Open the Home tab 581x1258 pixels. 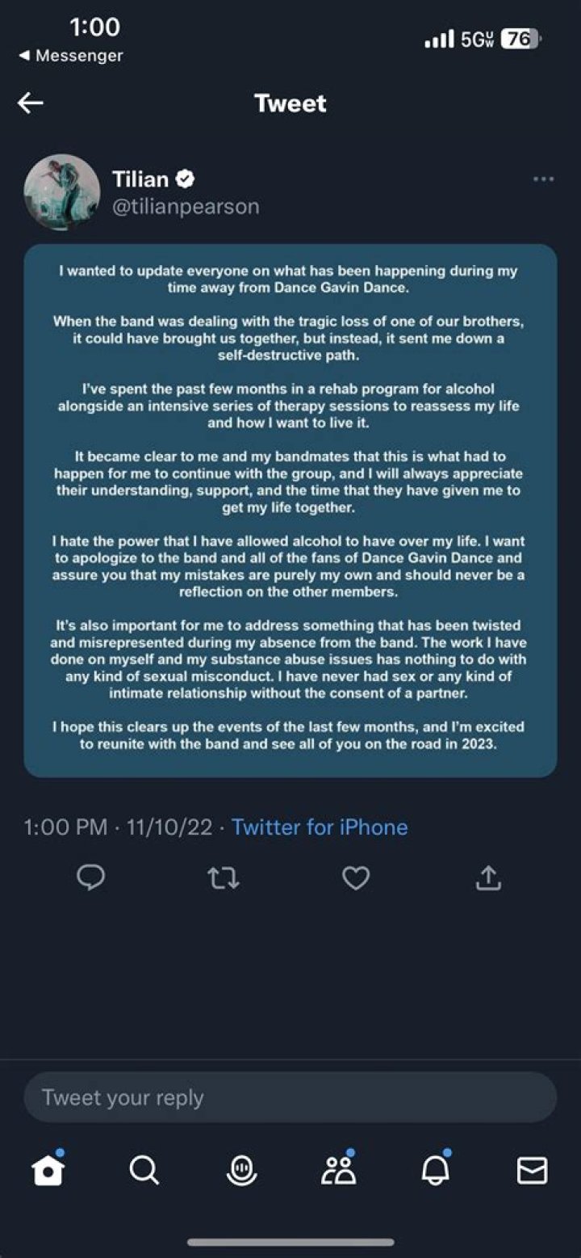pyautogui.click(x=48, y=1170)
